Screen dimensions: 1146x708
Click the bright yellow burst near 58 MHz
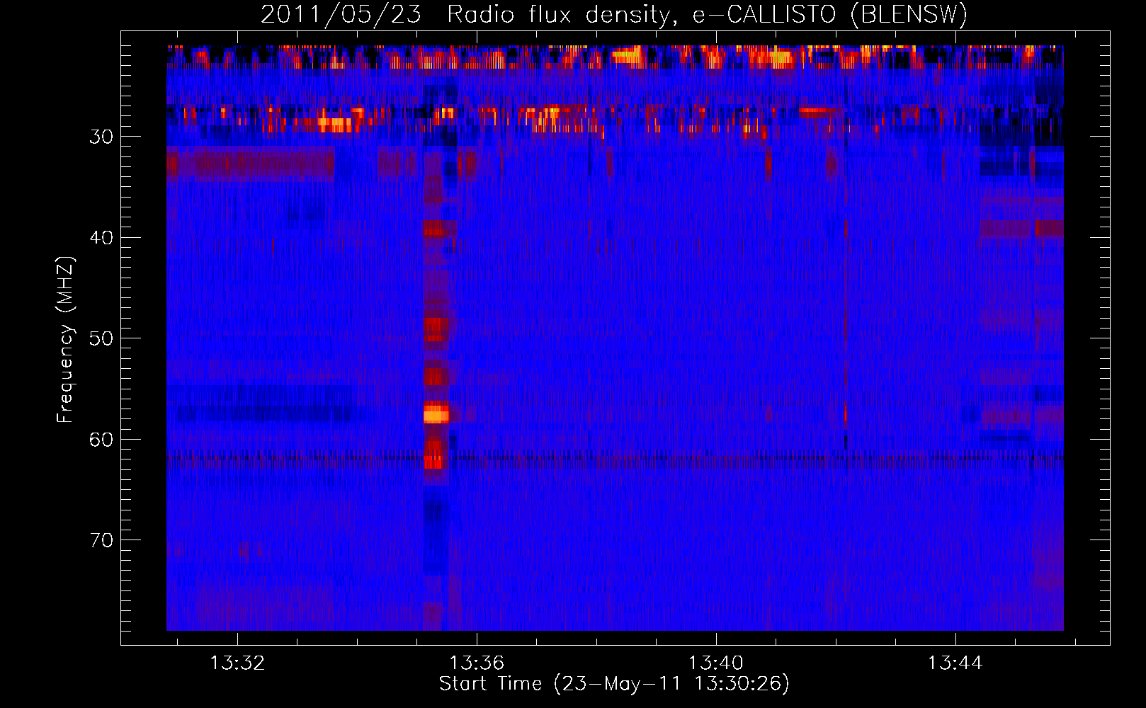[436, 413]
